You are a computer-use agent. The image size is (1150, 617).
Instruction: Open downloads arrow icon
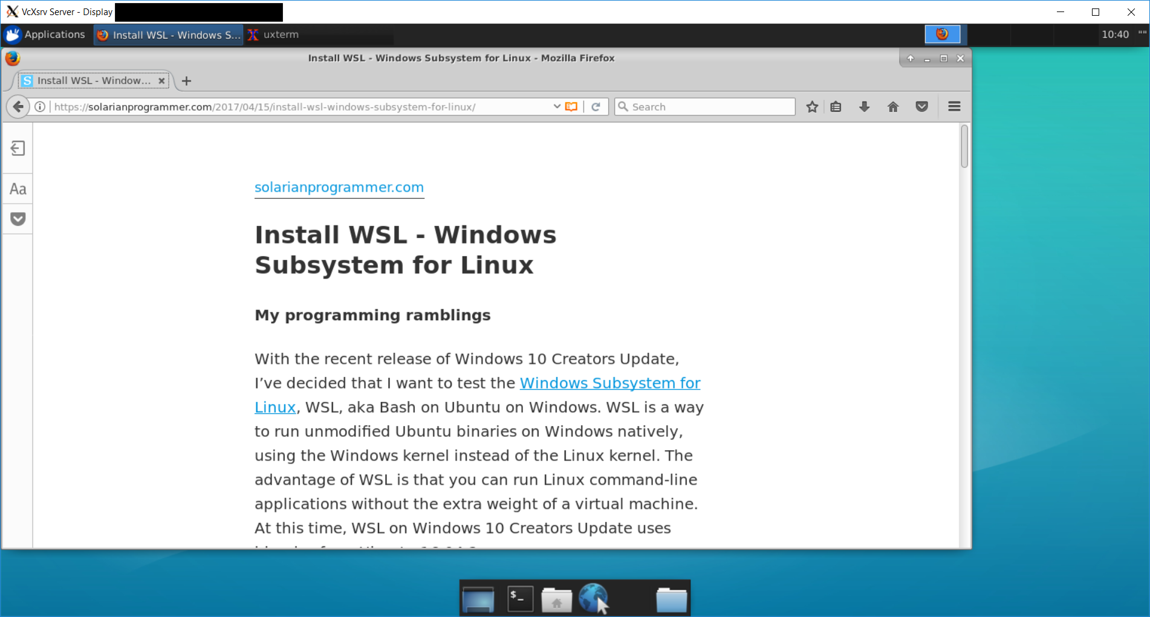865,107
